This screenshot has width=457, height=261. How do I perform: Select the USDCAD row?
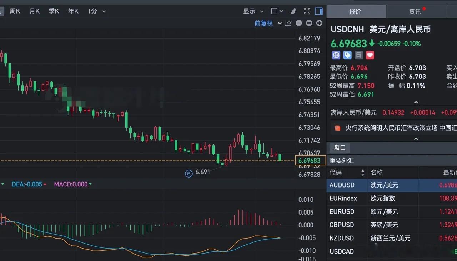coord(392,251)
